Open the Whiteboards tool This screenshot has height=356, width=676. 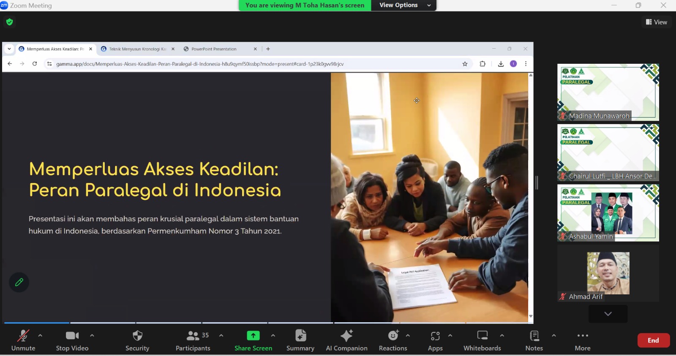pyautogui.click(x=482, y=340)
